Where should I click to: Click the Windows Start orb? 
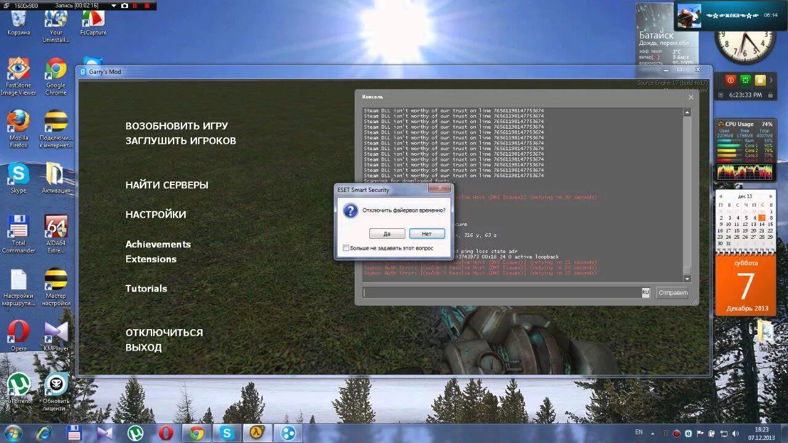(12, 433)
